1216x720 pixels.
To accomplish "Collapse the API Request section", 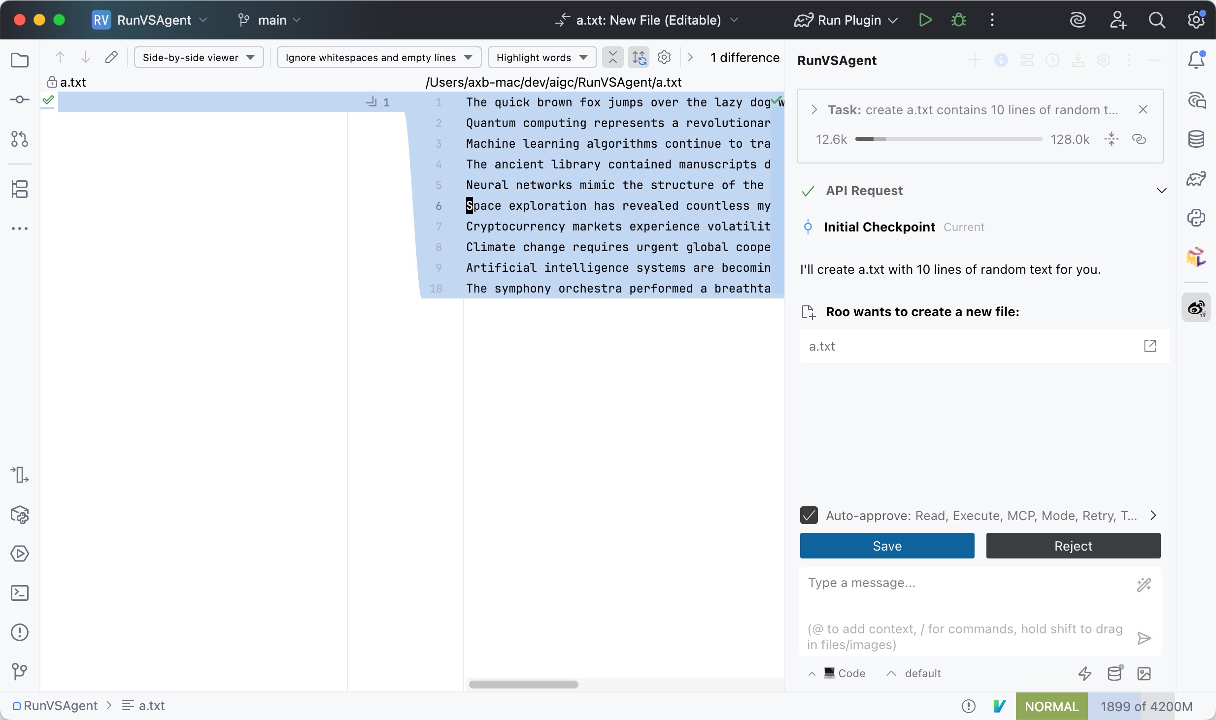I will (x=1161, y=191).
